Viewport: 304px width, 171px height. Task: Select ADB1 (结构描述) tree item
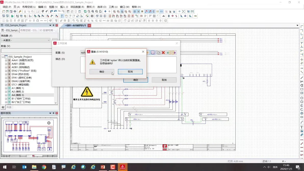pyautogui.click(x=21, y=67)
